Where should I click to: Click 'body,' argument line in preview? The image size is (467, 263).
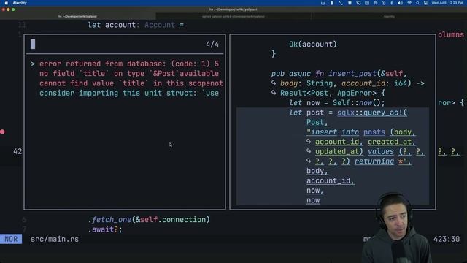[x=317, y=171]
